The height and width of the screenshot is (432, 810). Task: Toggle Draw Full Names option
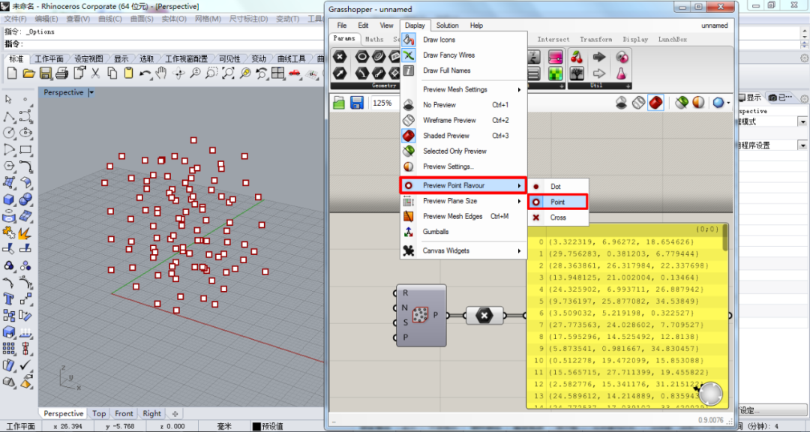coord(446,70)
